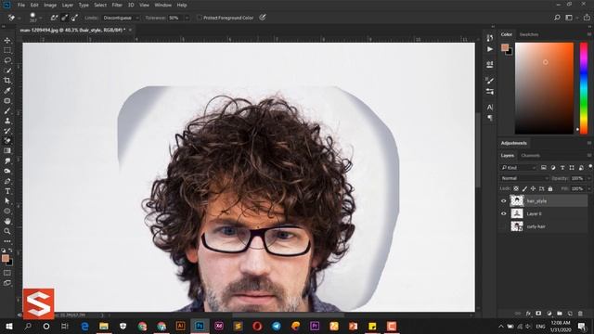This screenshot has height=334, width=594.
Task: Select the Ellipse shape tool
Action: 7,212
